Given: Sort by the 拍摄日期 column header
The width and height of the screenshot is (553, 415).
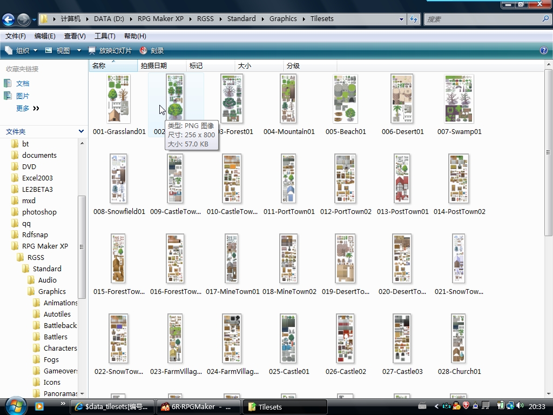Looking at the screenshot, I should click(162, 65).
